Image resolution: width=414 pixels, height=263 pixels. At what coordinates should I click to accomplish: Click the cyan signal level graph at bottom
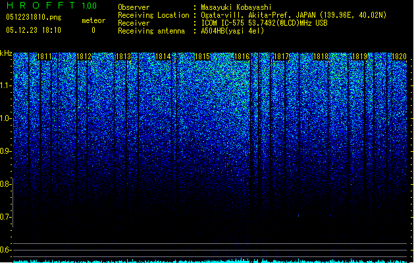pyautogui.click(x=210, y=260)
